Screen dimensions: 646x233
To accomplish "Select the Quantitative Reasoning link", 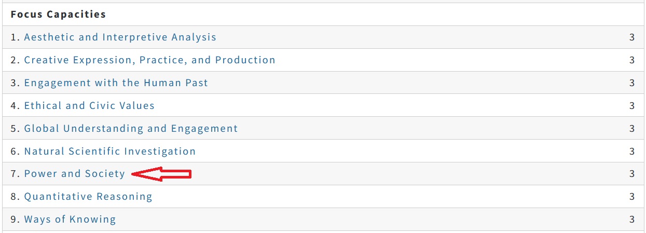I will [x=88, y=197].
